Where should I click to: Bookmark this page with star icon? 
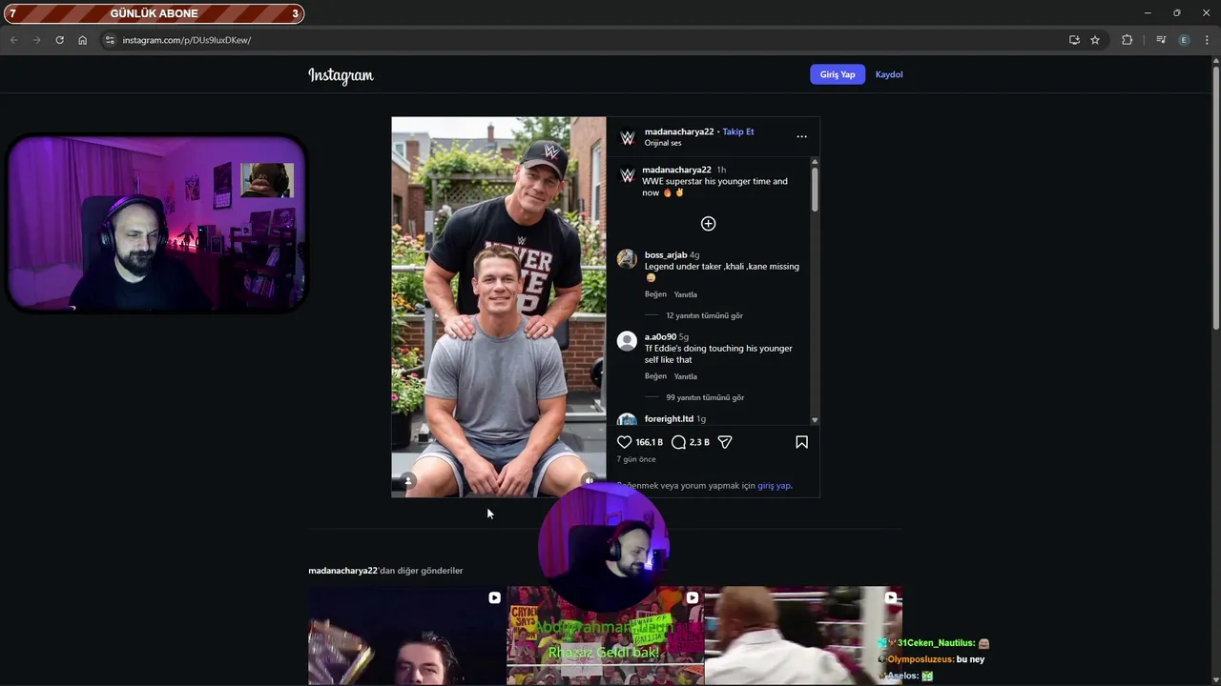[1095, 40]
